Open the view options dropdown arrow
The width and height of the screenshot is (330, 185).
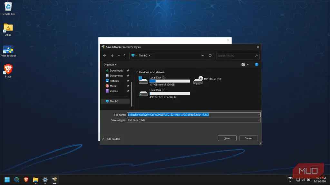pyautogui.click(x=248, y=65)
